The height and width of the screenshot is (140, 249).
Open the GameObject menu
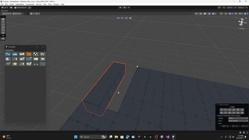click(20, 4)
